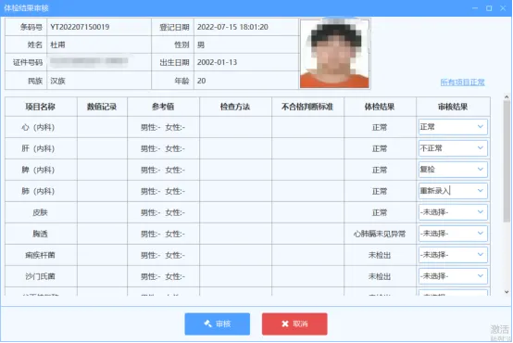Click the 肺 (内科) item name

click(x=38, y=191)
